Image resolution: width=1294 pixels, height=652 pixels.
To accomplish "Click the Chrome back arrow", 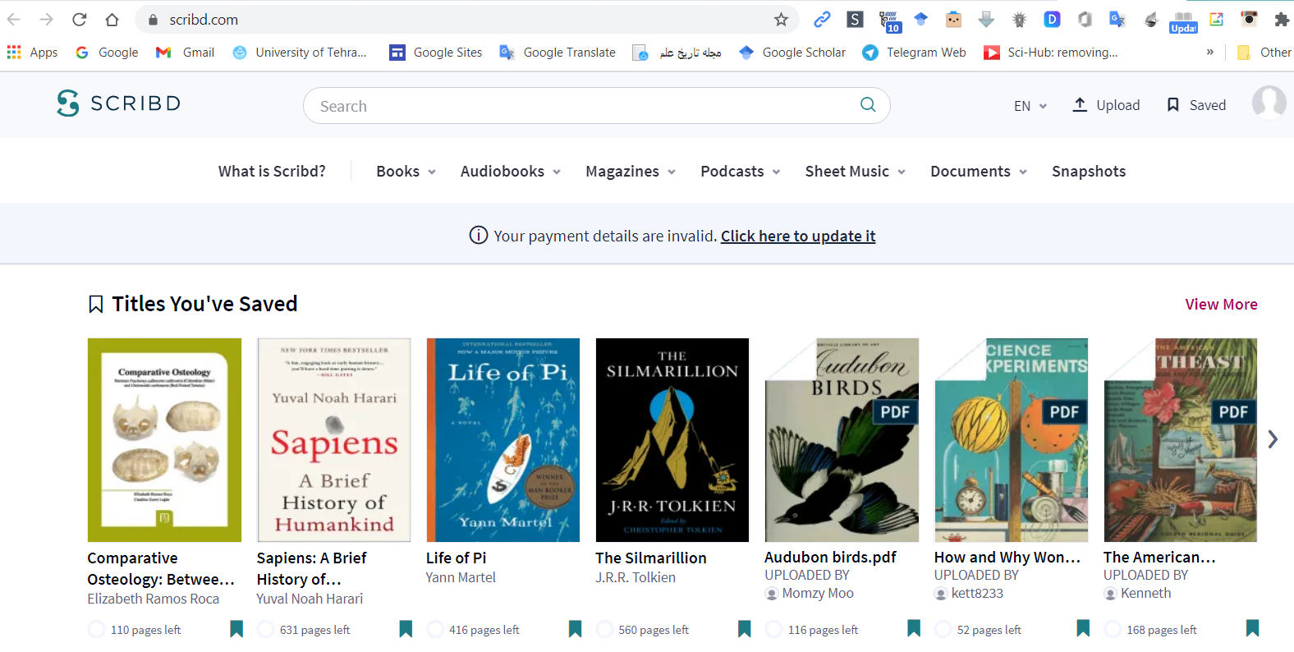I will pos(14,19).
